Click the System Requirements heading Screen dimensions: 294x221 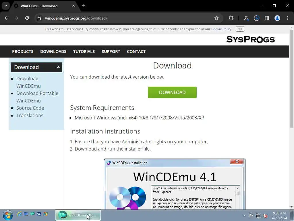(x=102, y=108)
